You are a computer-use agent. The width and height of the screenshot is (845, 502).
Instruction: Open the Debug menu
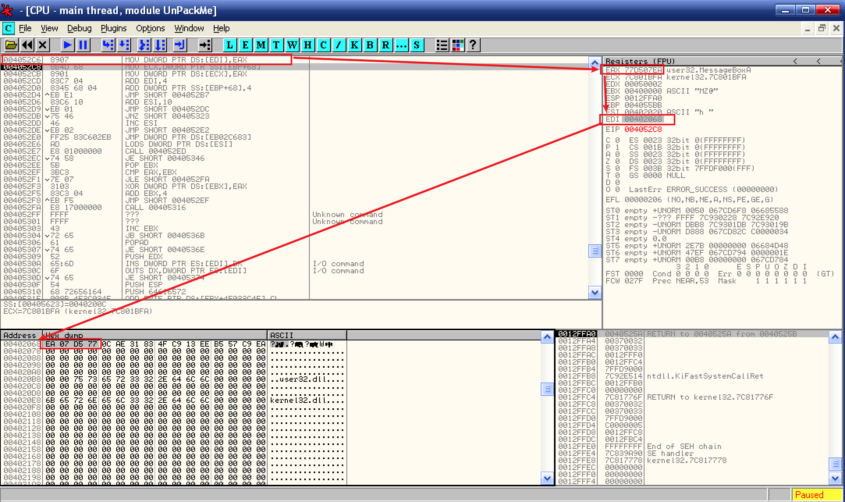tap(79, 28)
